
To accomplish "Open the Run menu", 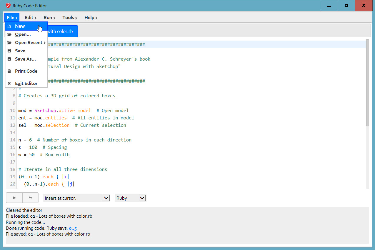I will [x=49, y=18].
